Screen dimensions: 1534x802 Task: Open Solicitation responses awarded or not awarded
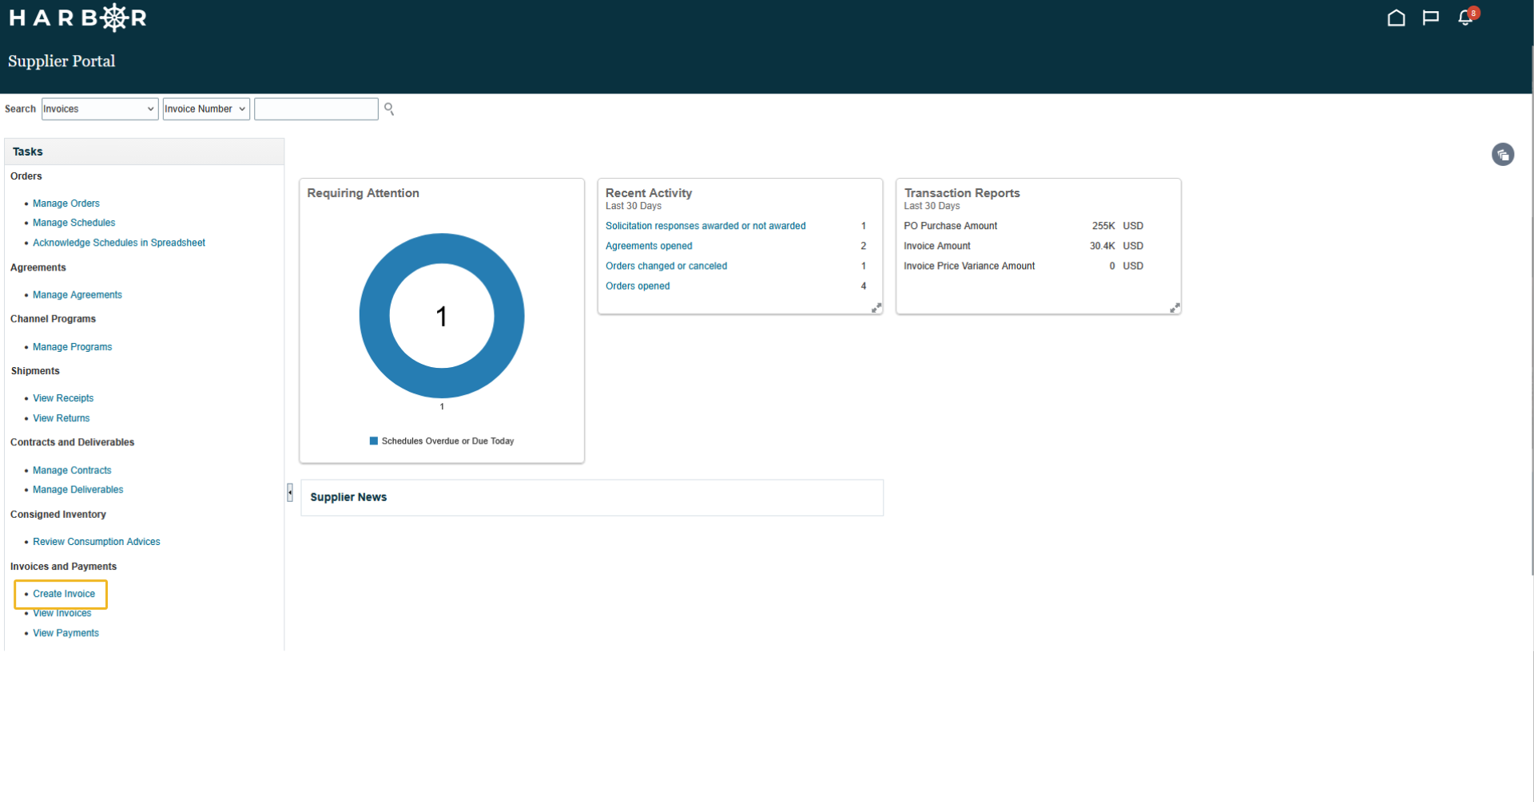705,226
